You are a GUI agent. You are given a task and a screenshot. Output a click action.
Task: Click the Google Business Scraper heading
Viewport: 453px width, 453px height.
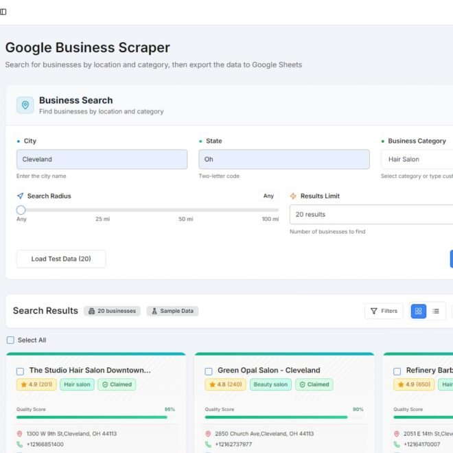tap(88, 47)
